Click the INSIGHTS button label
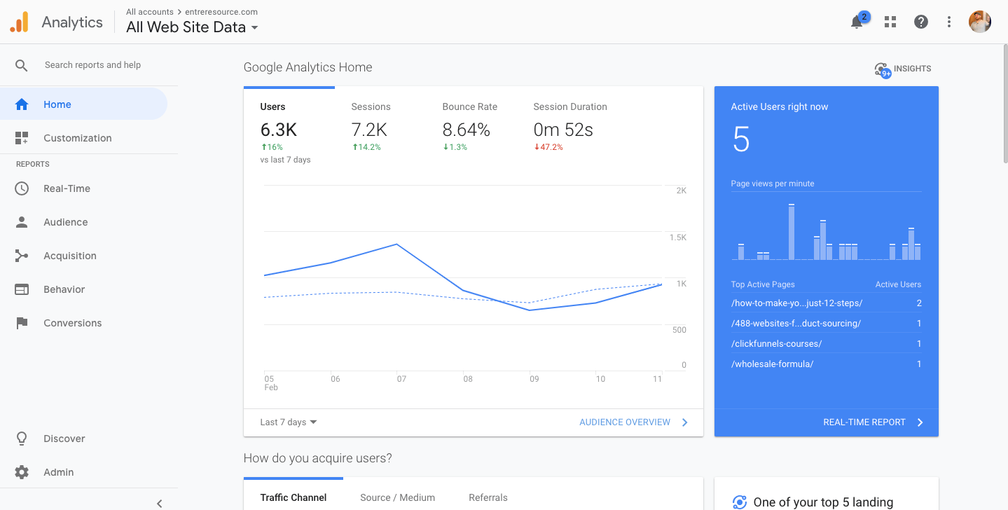The height and width of the screenshot is (510, 1008). [913, 69]
